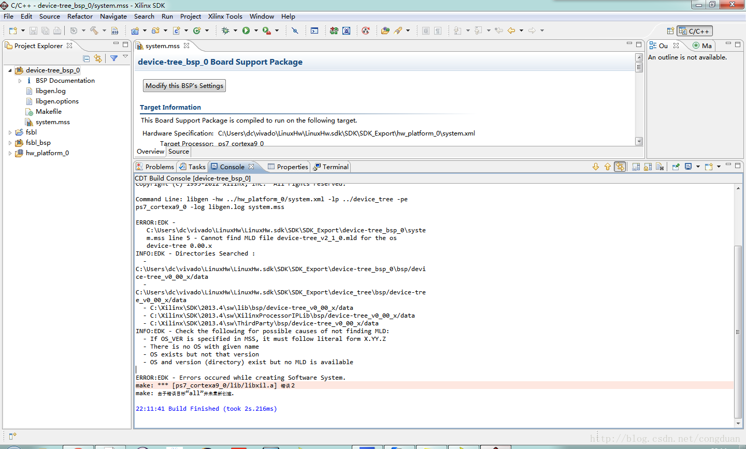
Task: Click the console vertical scrollbar
Action: tap(738, 331)
